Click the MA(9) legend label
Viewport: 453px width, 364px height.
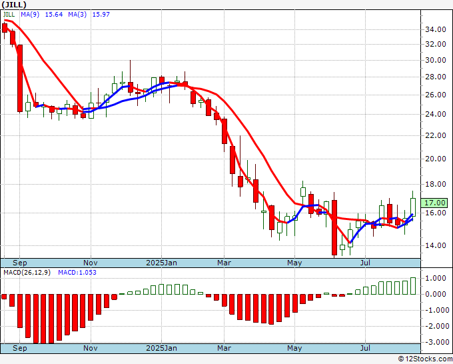pyautogui.click(x=30, y=14)
